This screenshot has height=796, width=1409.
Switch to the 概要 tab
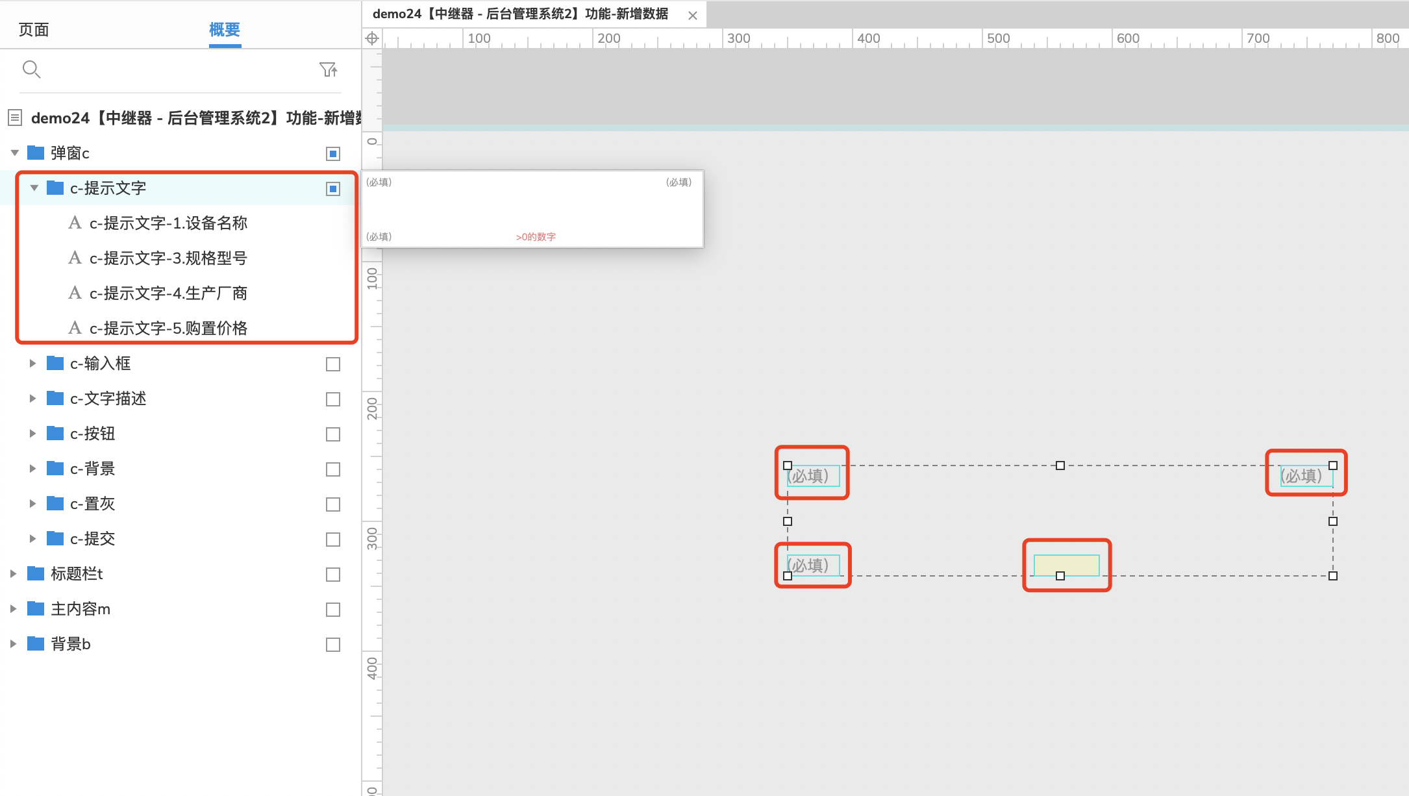tap(225, 30)
